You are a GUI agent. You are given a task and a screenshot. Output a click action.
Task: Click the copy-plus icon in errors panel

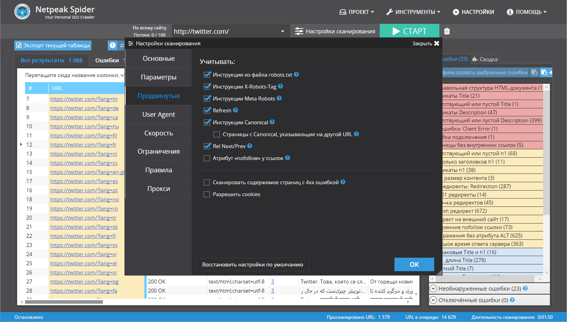(x=546, y=72)
